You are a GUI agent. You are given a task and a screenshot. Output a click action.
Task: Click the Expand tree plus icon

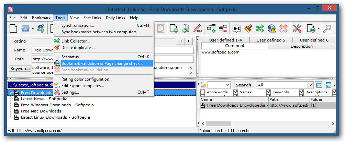(211, 28)
